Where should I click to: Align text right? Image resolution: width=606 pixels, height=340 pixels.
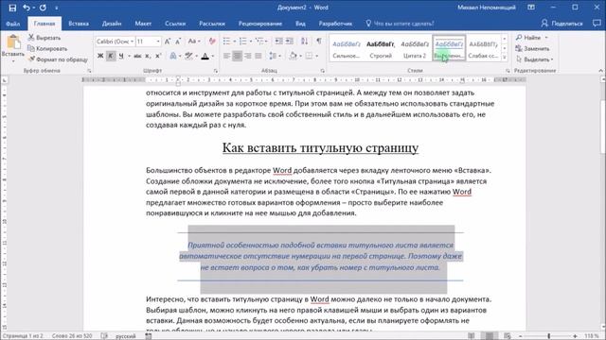click(x=248, y=56)
